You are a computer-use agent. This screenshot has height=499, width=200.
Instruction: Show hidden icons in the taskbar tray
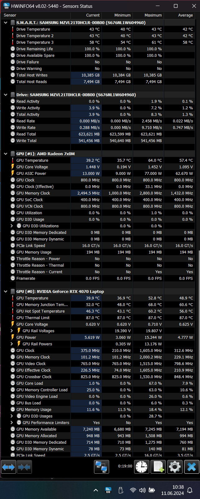(96, 490)
